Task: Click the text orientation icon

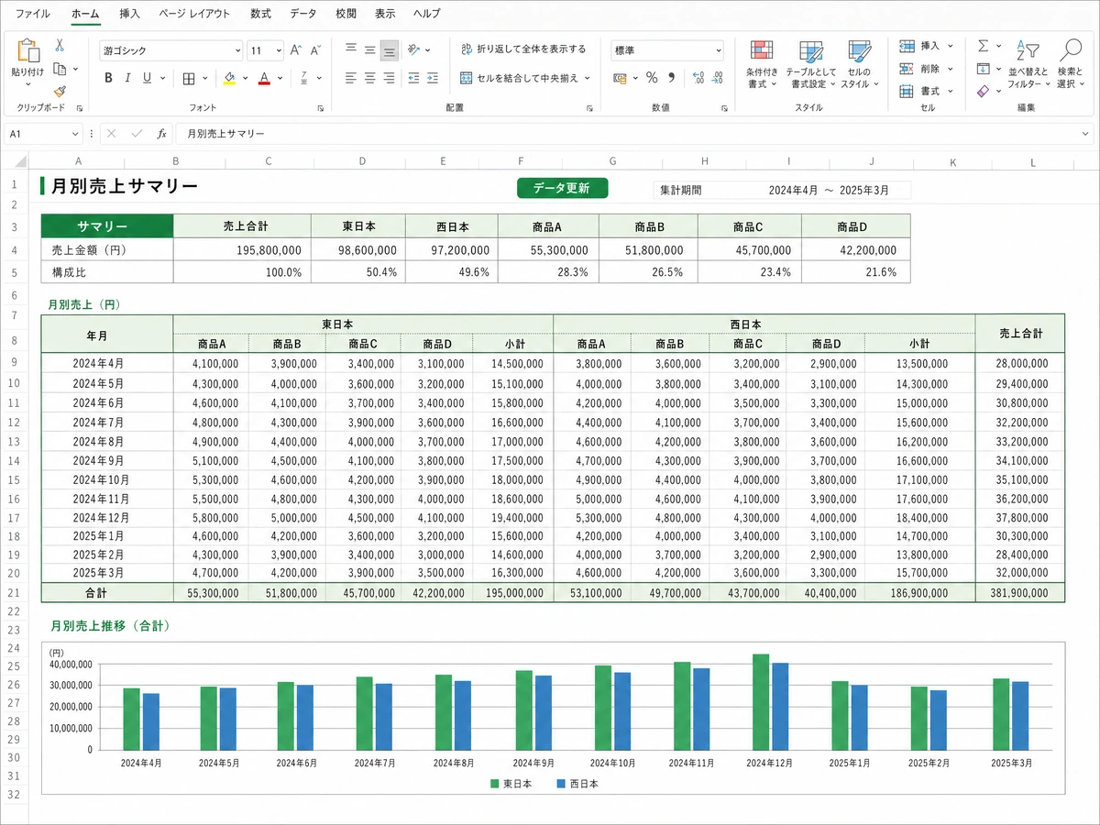Action: (414, 49)
